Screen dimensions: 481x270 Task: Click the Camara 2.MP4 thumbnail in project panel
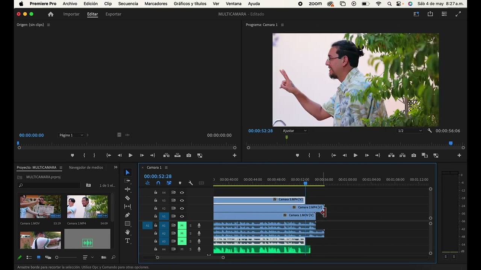(x=87, y=207)
